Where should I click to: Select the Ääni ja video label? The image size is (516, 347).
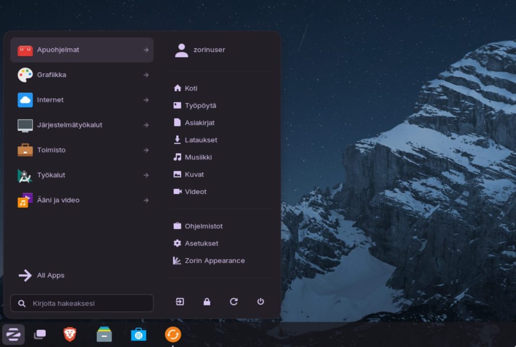pos(58,200)
